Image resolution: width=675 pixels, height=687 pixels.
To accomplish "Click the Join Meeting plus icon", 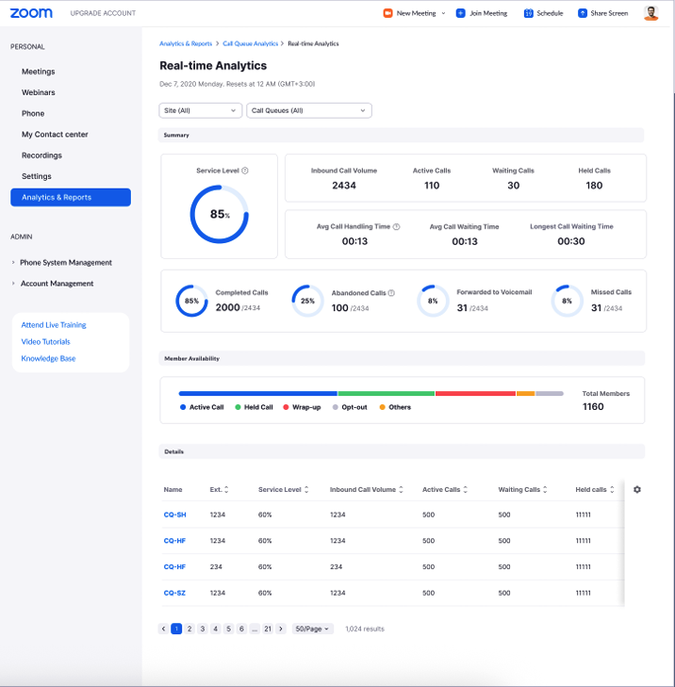I will pos(461,13).
